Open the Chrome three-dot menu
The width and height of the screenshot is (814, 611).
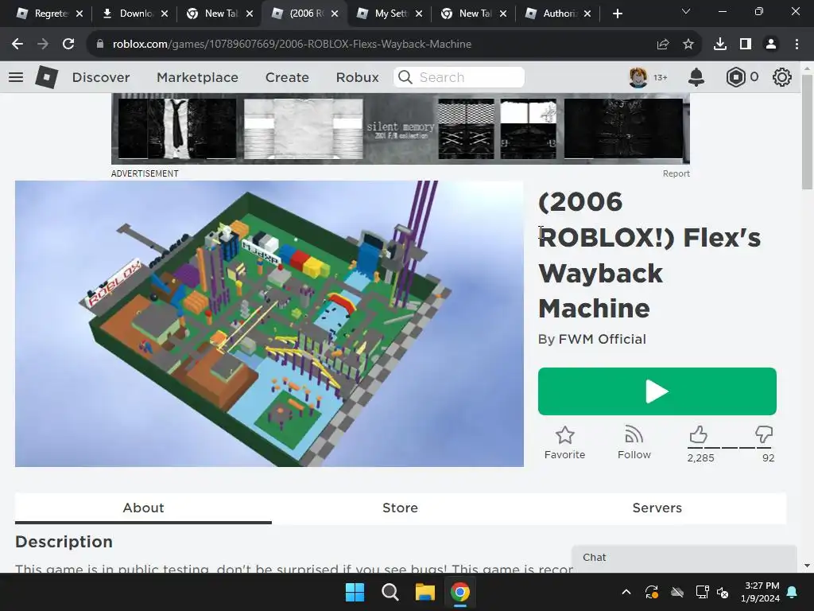point(797,45)
